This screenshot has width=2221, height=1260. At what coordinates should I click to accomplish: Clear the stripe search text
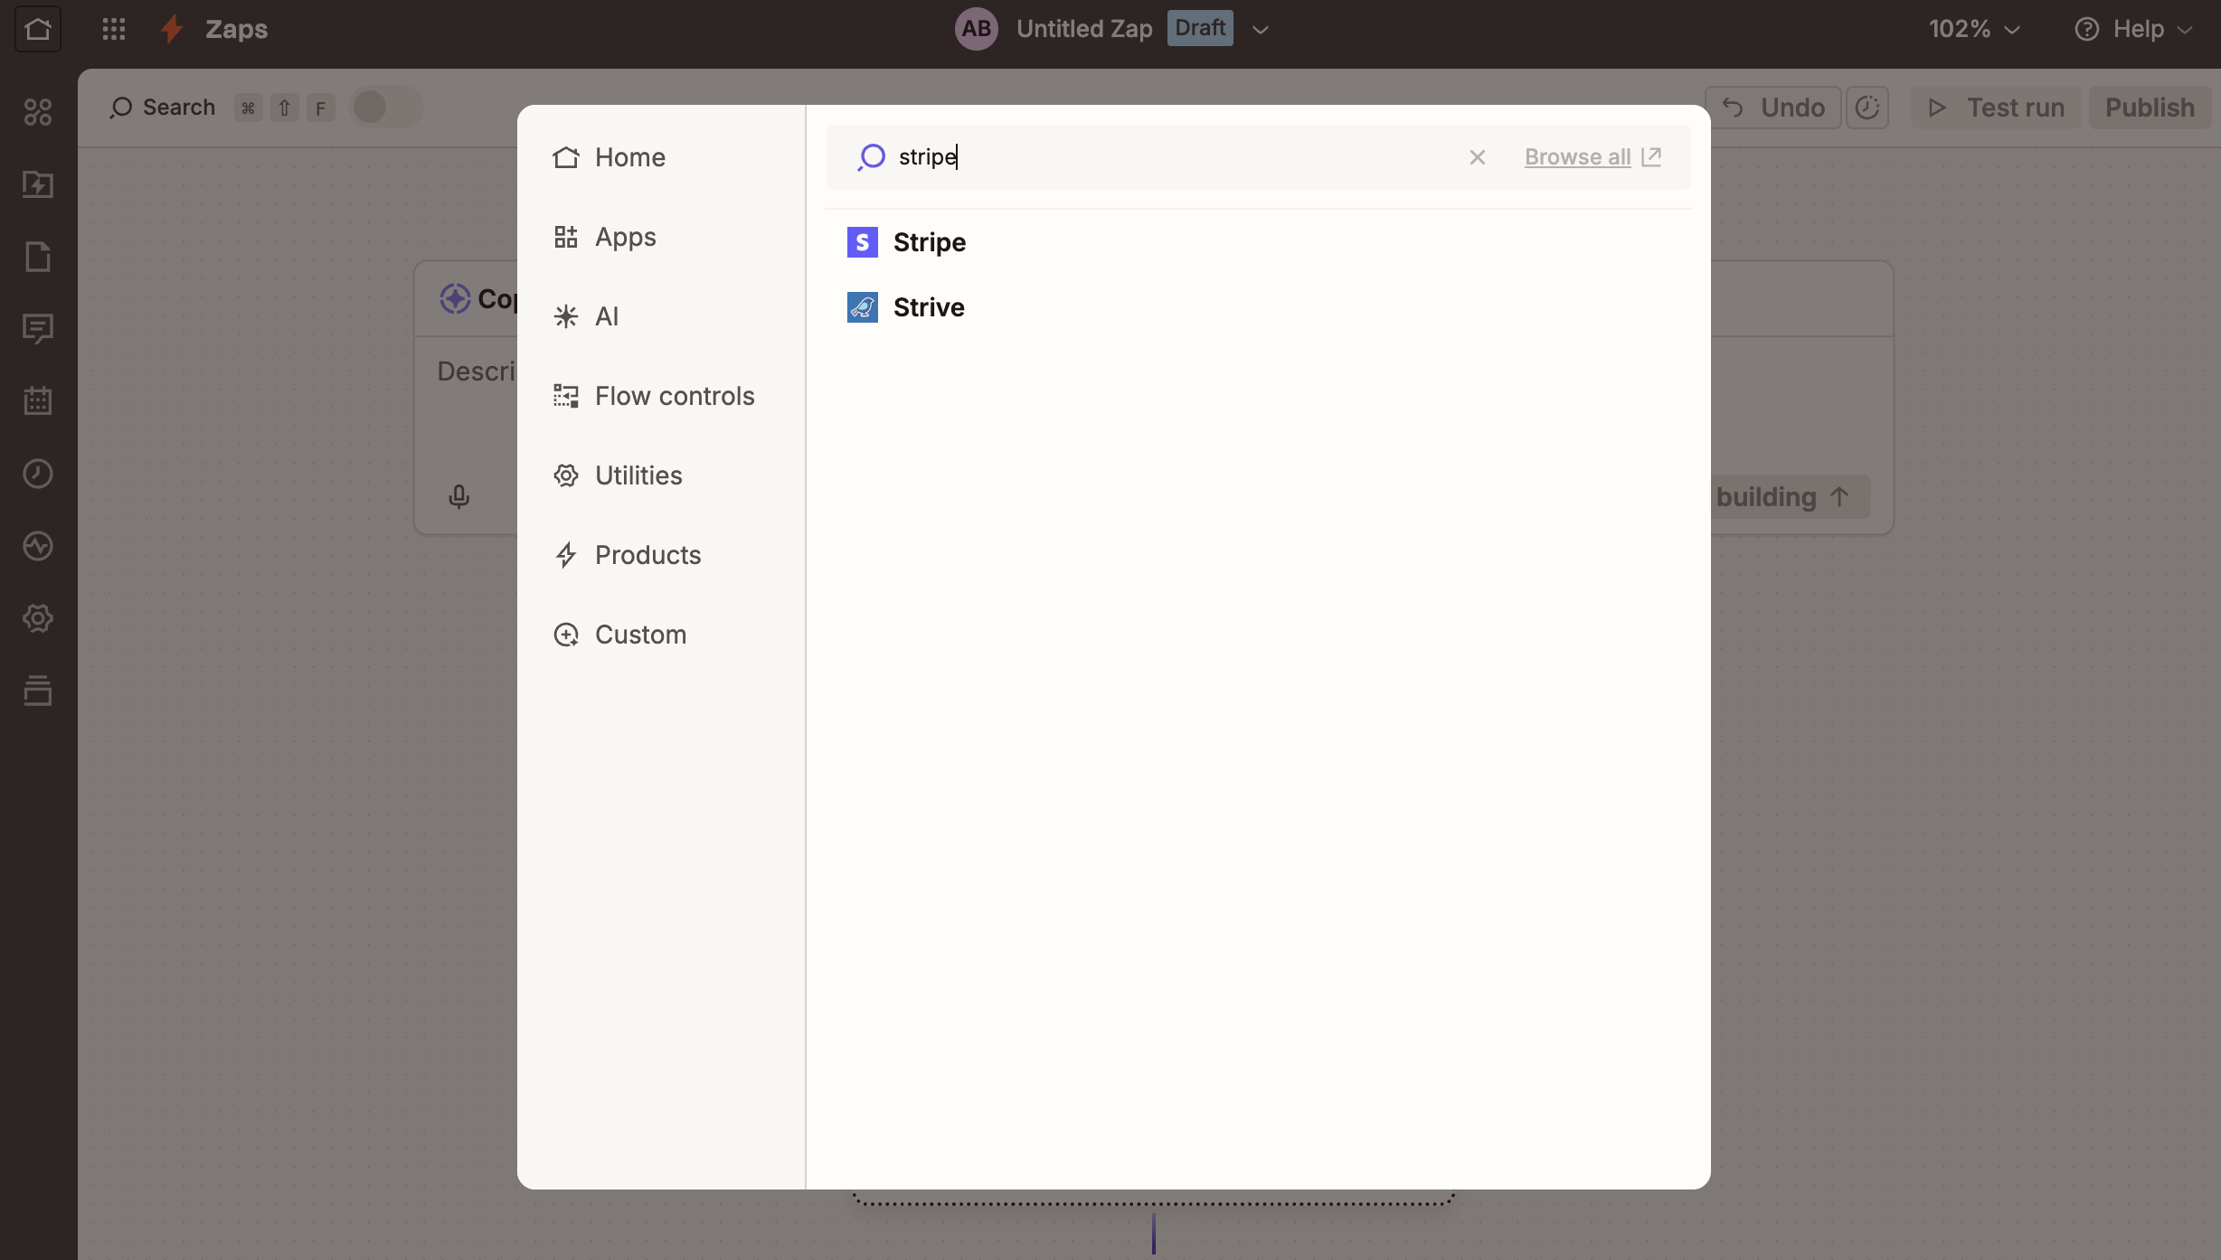point(1478,157)
